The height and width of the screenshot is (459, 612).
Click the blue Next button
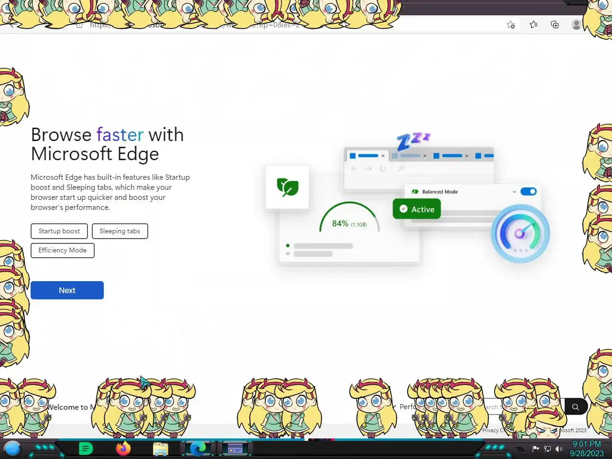click(67, 290)
